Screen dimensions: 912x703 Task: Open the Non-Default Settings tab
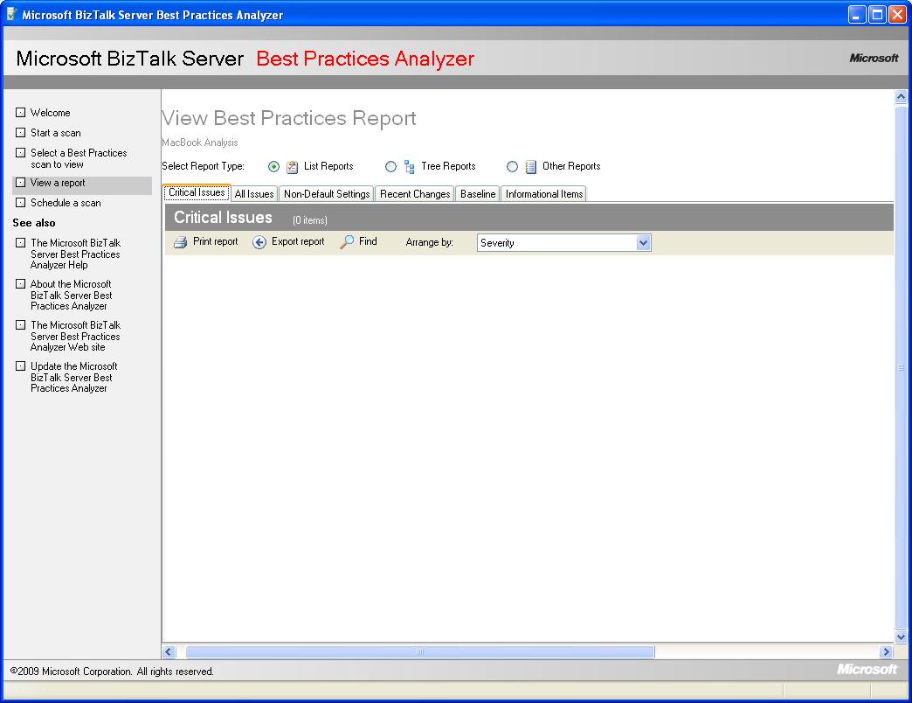tap(327, 194)
